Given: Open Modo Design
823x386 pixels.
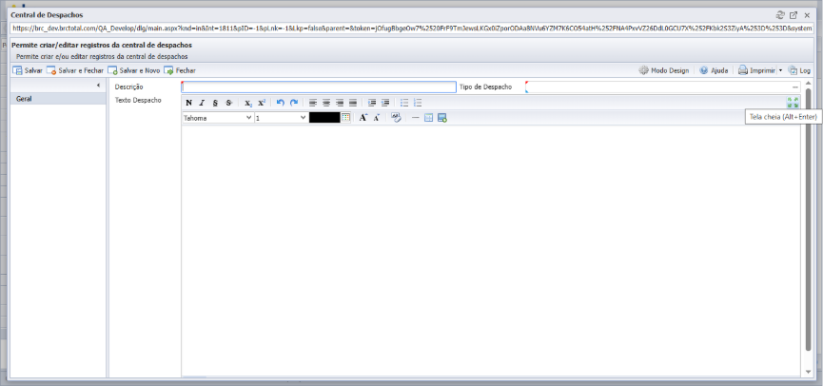Looking at the screenshot, I should 664,70.
